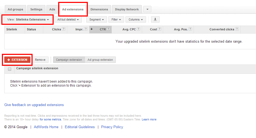Expand the All but deleted dropdown

click(68, 19)
